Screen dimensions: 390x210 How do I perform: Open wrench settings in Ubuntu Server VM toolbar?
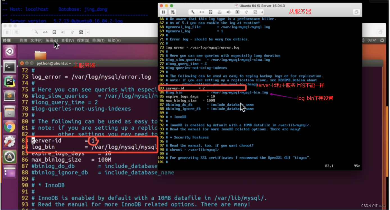pyautogui.click(x=193, y=12)
